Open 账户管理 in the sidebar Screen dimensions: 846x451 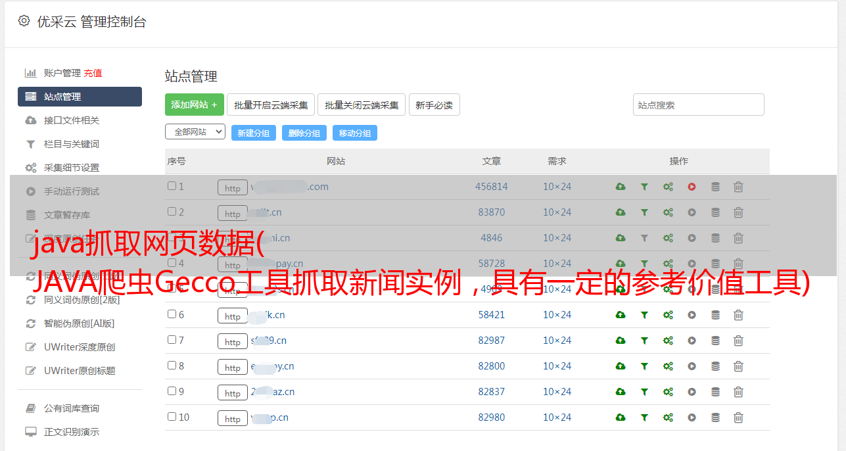[x=62, y=73]
